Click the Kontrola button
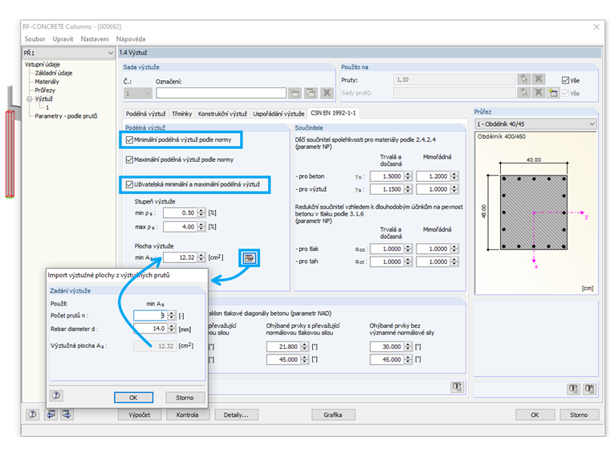This screenshot has height=457, width=610. tap(188, 415)
